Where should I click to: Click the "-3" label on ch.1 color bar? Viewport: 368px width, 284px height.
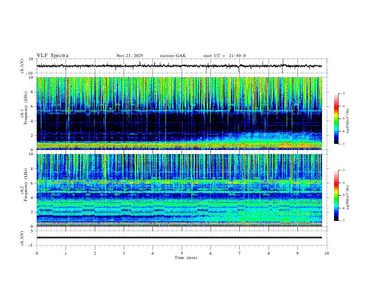342,93
